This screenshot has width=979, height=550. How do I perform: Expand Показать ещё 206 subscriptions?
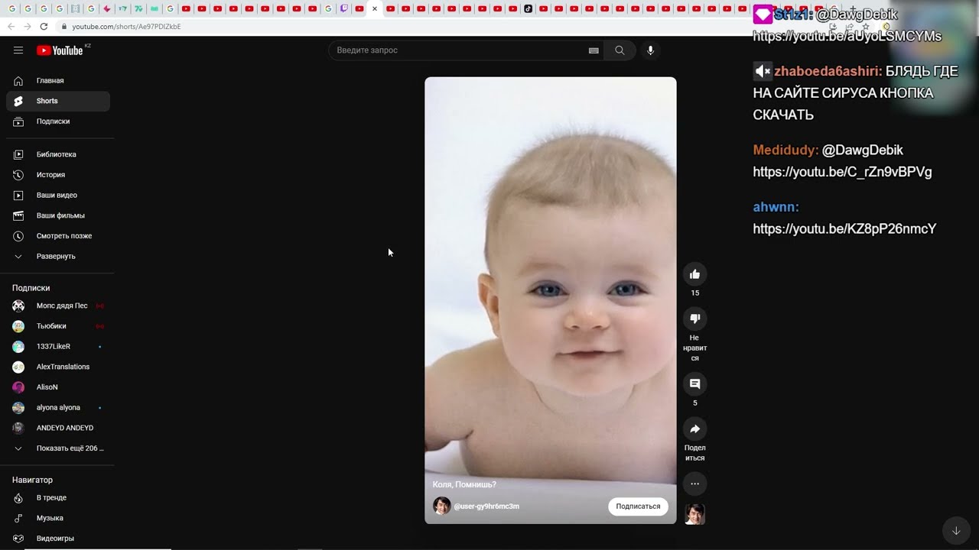58,448
